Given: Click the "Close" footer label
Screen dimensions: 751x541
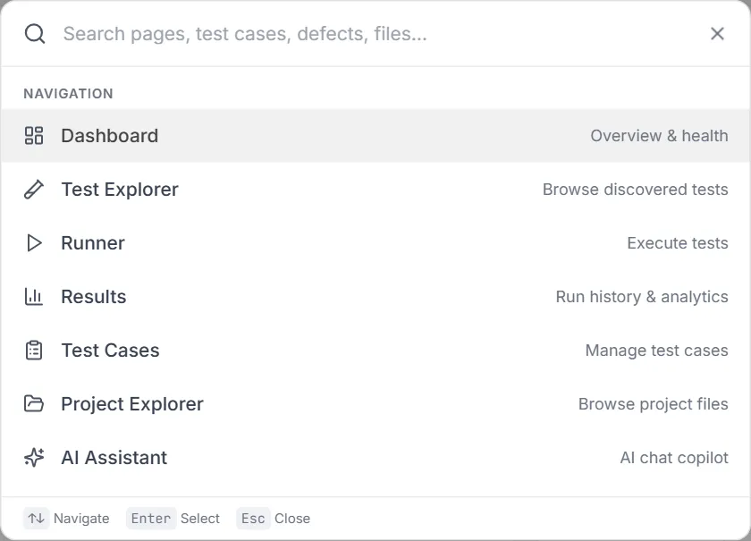Looking at the screenshot, I should point(292,519).
